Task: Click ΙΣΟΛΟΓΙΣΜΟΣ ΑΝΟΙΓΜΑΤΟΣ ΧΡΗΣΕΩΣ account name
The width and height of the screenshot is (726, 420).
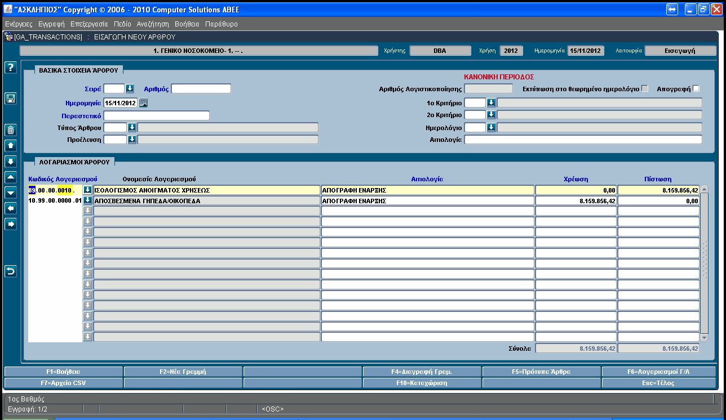Action: tap(207, 190)
